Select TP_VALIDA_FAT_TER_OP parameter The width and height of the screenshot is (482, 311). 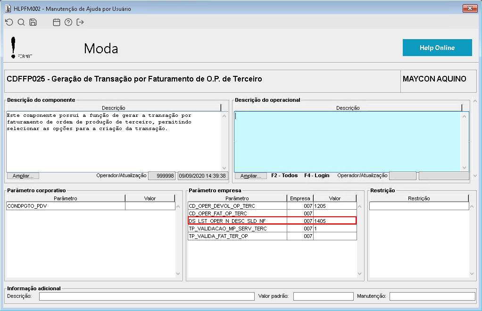pyautogui.click(x=237, y=236)
